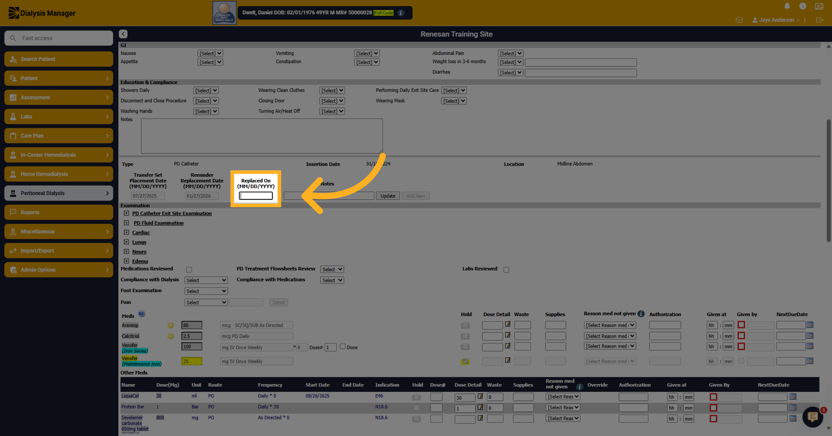Open the mail envelope icon
This screenshot has width=832, height=436.
pos(739,20)
